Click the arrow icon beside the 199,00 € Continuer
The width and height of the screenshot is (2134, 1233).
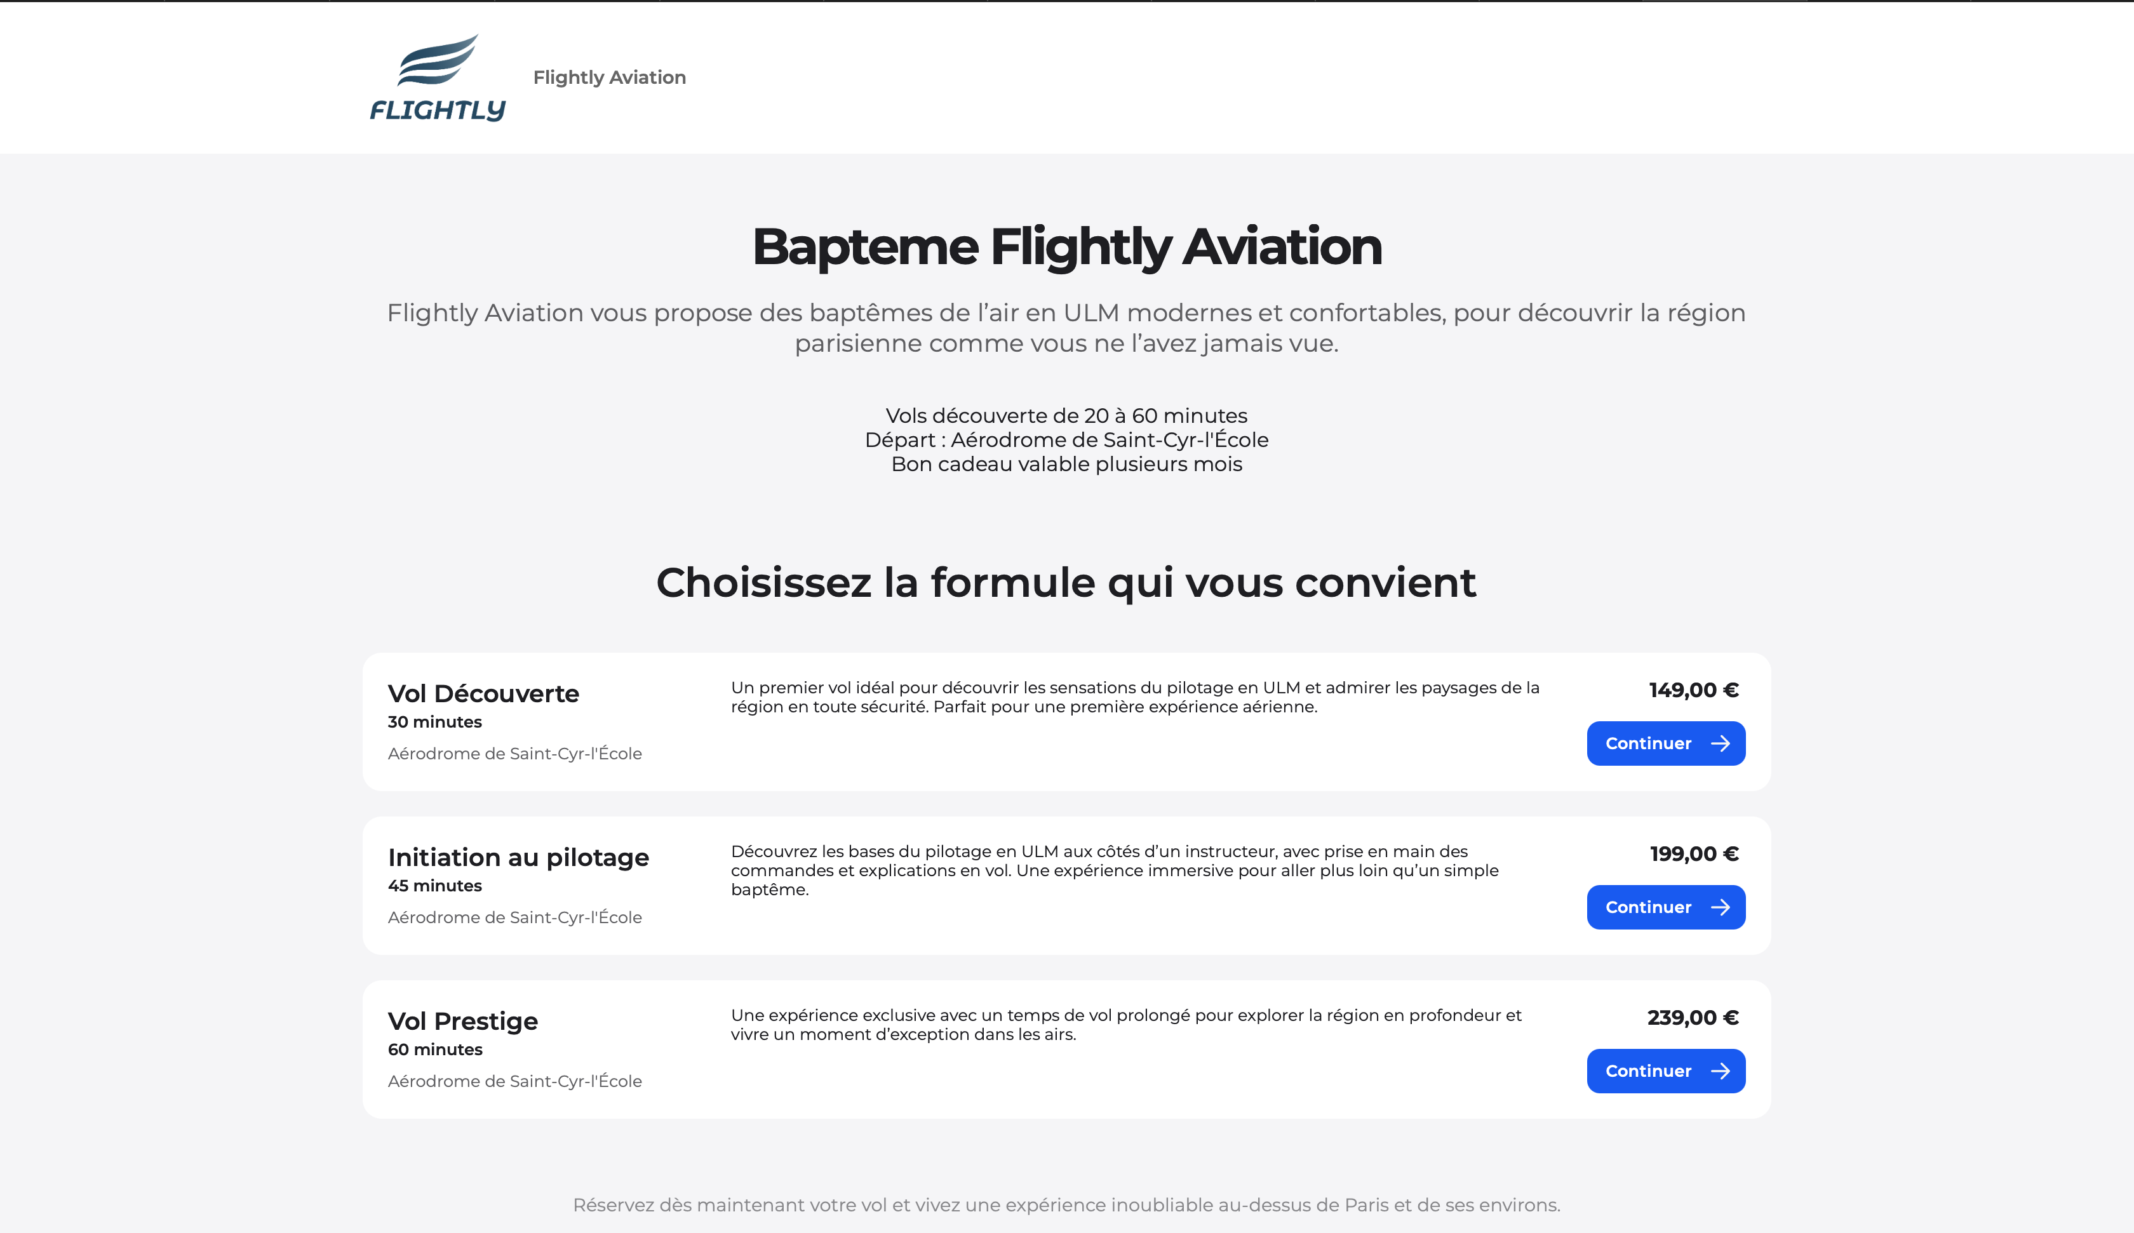[x=1720, y=907]
